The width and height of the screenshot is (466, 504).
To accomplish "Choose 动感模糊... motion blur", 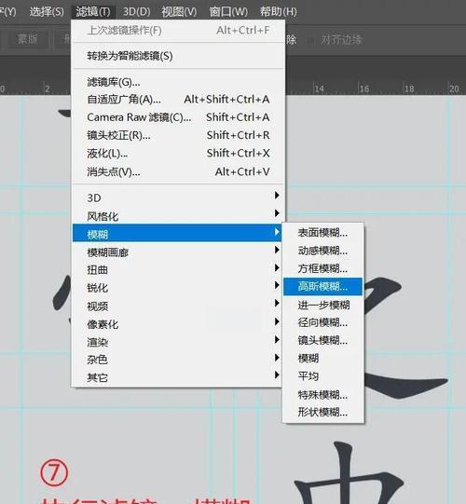I will coord(322,251).
